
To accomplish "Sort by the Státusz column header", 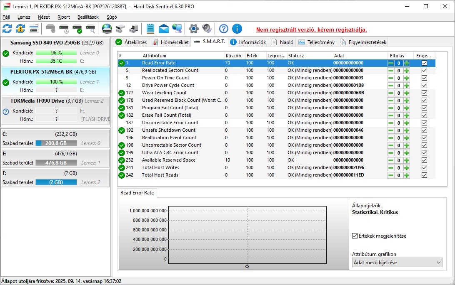I will pyautogui.click(x=310, y=56).
